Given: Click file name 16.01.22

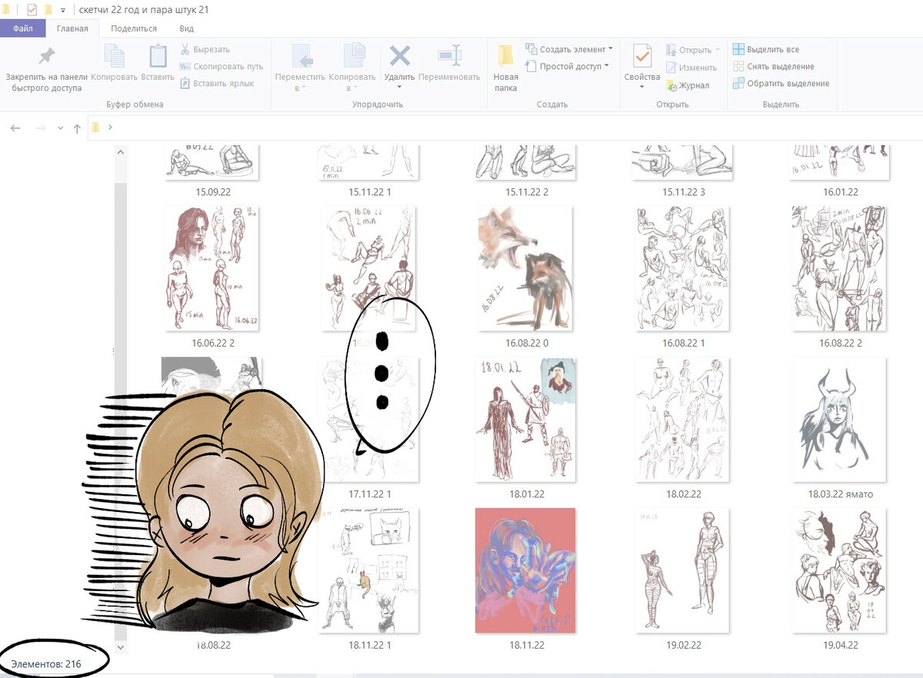Looking at the screenshot, I should pyautogui.click(x=841, y=192).
